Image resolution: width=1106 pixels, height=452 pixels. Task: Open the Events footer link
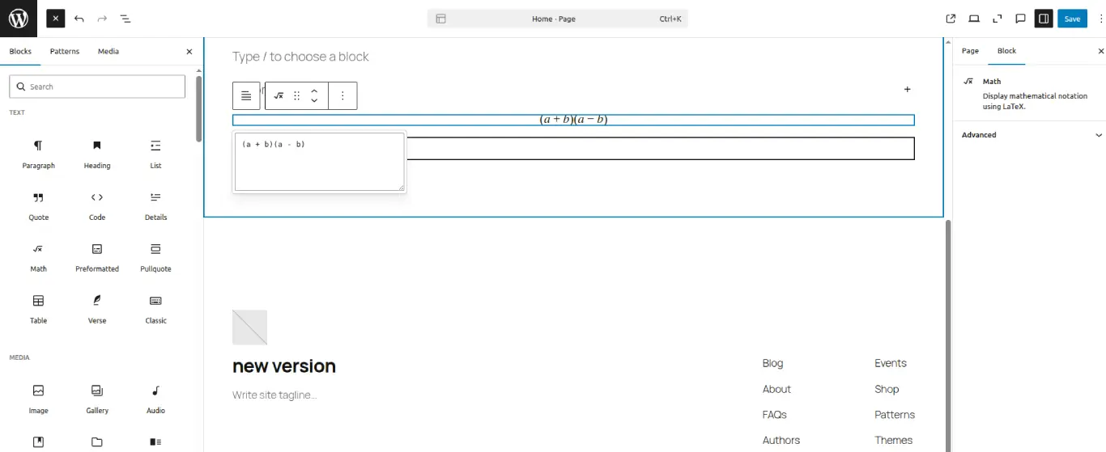[x=891, y=363]
